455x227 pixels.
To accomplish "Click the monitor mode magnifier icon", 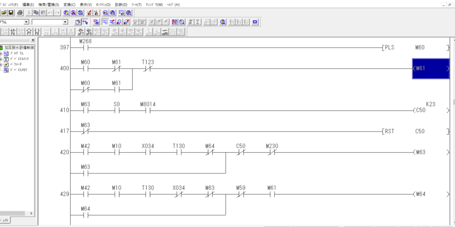I will point(119,22).
